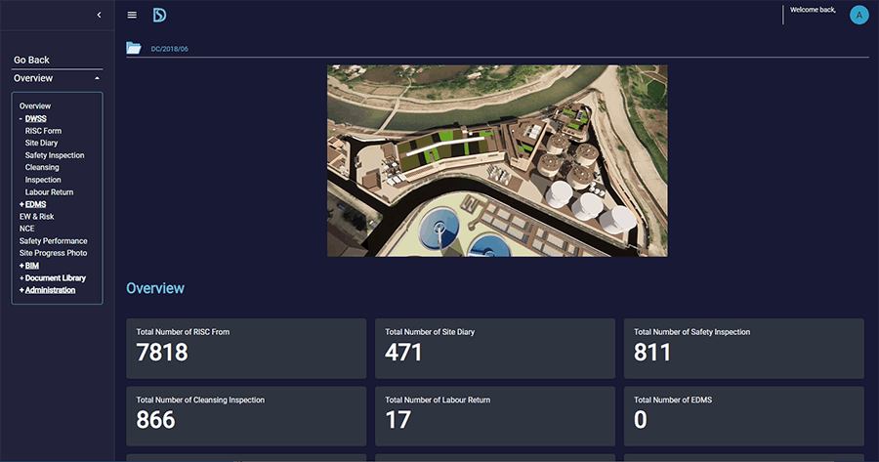Click the blue folder icon

pos(134,48)
